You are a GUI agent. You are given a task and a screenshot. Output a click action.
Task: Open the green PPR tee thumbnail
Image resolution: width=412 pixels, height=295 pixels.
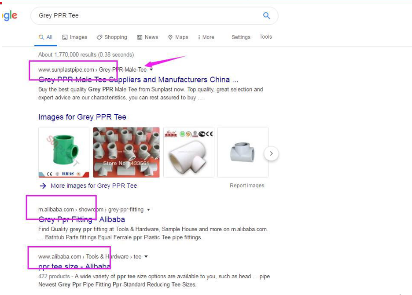(64, 153)
